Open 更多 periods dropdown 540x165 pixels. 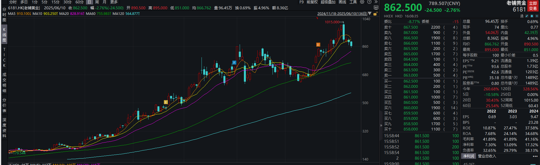114,2
